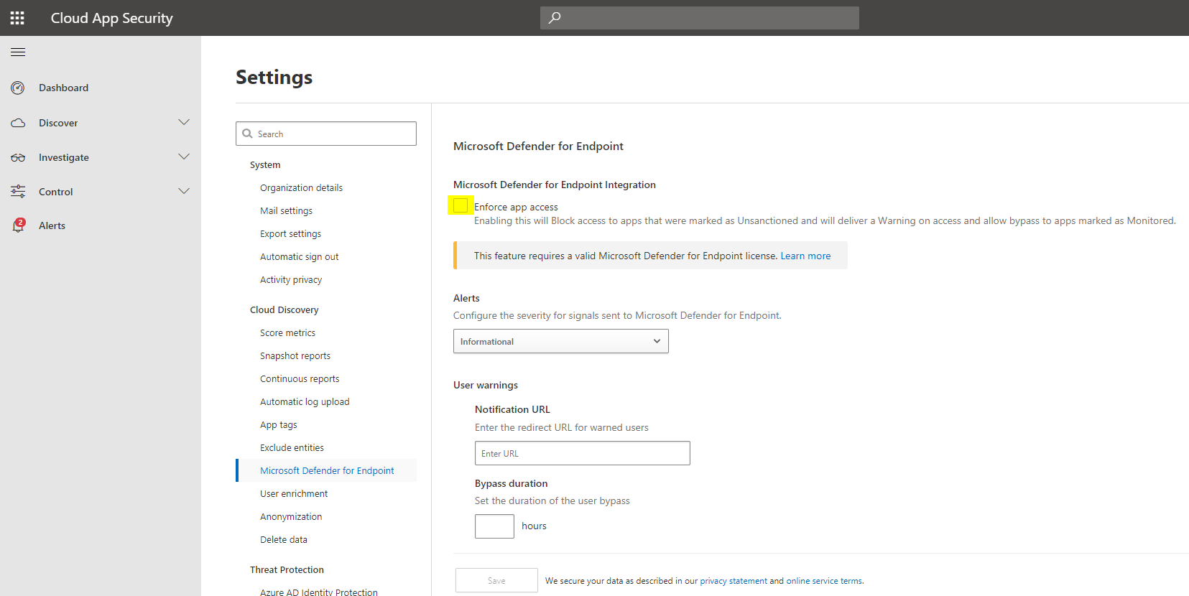Open Snapshot reports settings
The image size is (1189, 596).
tap(295, 355)
